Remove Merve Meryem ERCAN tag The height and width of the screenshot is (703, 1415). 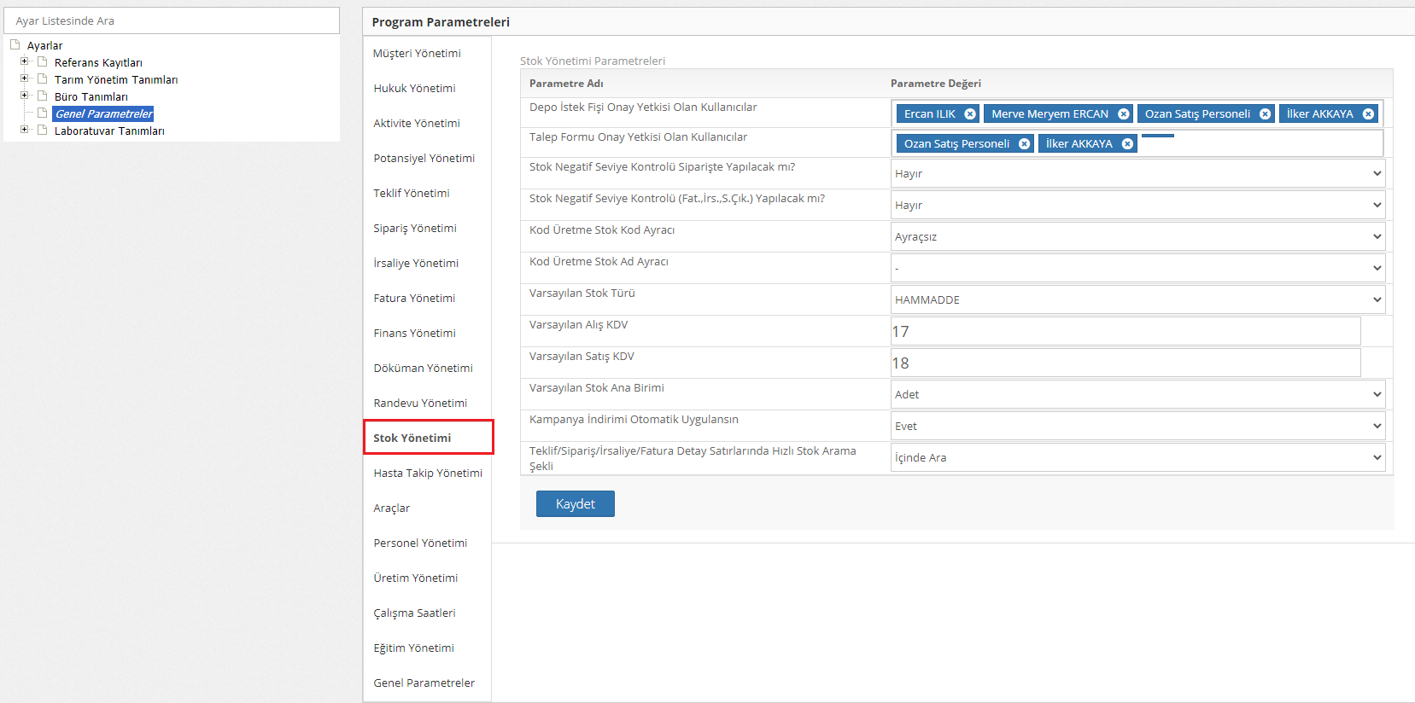point(1124,114)
